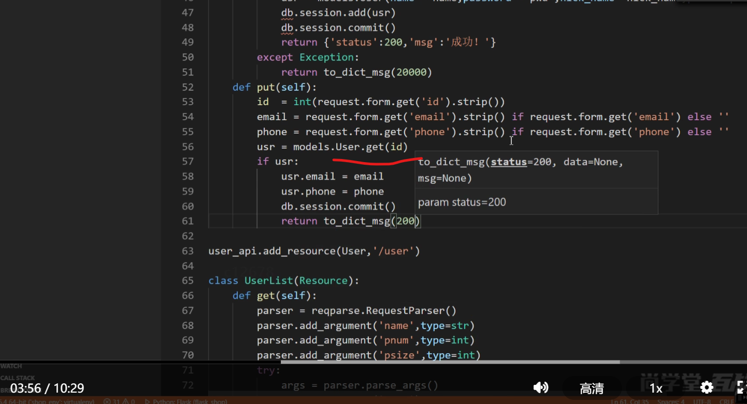Mute the video with the speaker icon
747x404 pixels.
(x=541, y=387)
